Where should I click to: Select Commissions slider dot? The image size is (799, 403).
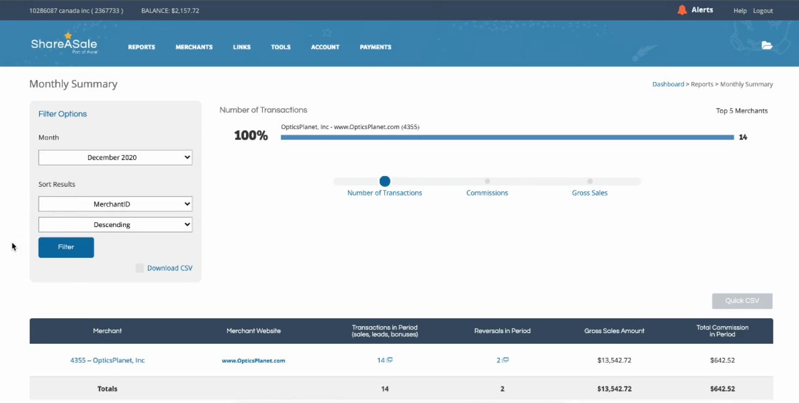487,181
